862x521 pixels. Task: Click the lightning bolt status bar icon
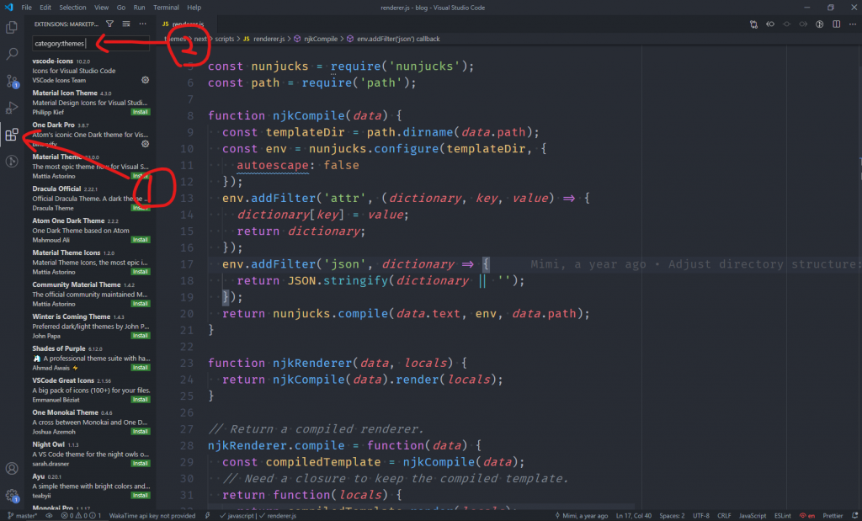(207, 515)
